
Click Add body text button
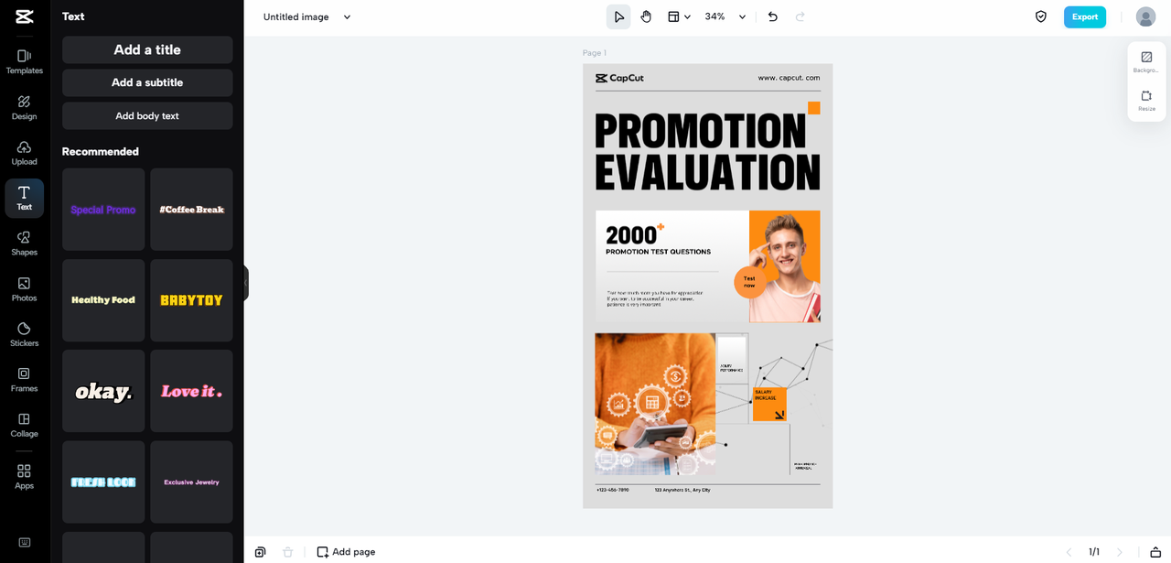[147, 116]
